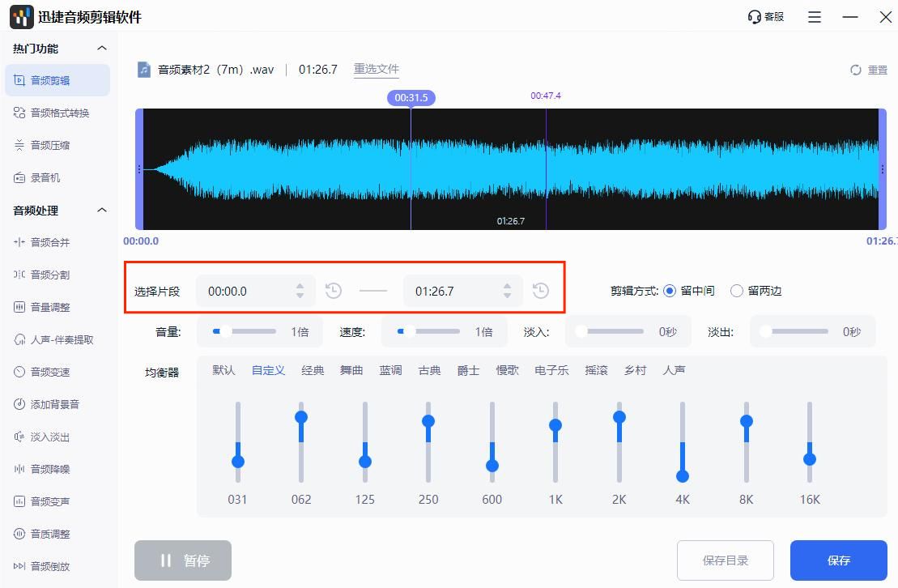Viewport: 898px width, 588px height.
Task: Select the 摇滚 equalizer preset
Action: [596, 370]
